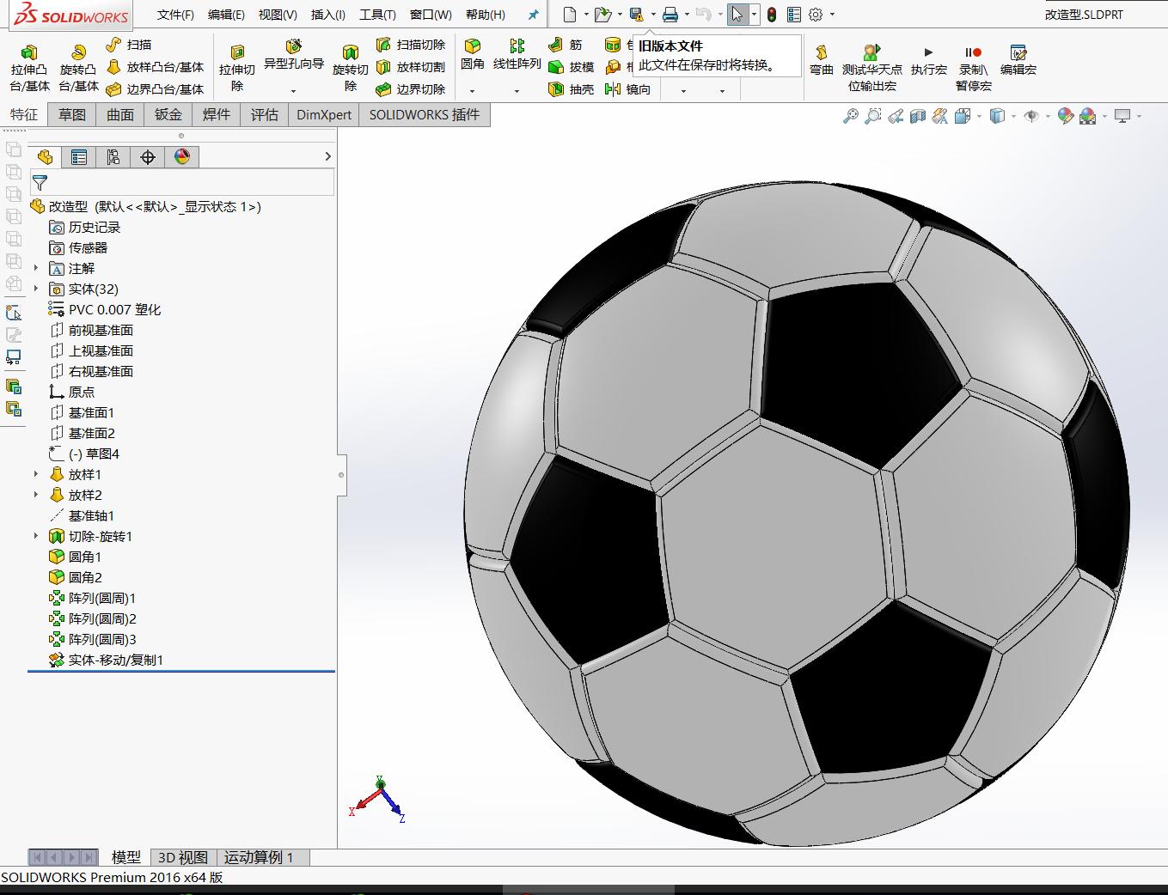Switch to the ConfigurationManager panel tab
1168x895 pixels.
click(111, 156)
